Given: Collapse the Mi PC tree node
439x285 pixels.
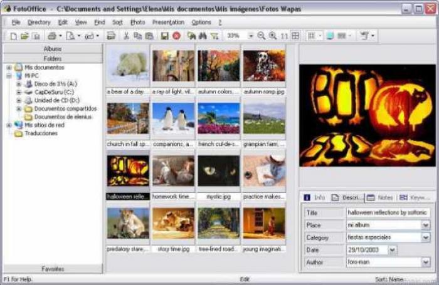Looking at the screenshot, I should coord(9,76).
